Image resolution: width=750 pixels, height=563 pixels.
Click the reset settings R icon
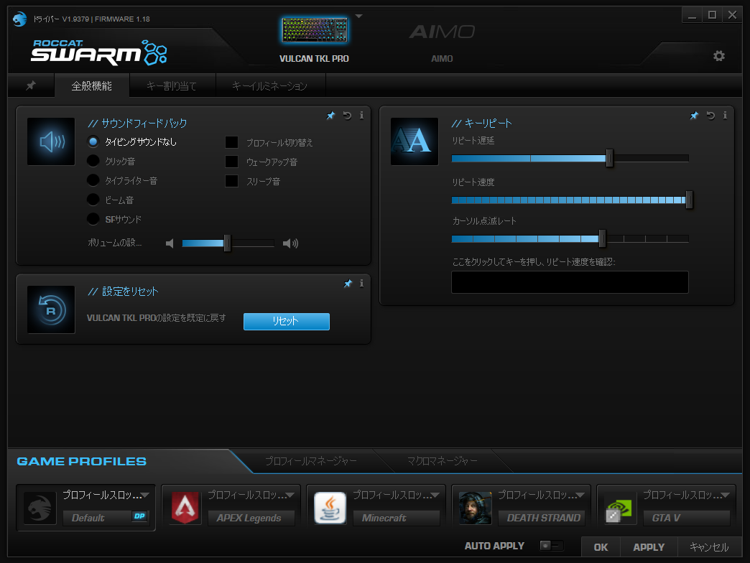pos(51,310)
